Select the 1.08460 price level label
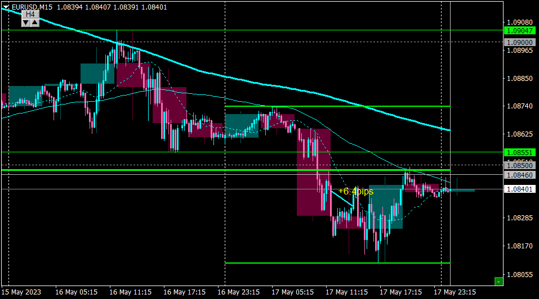 [x=520, y=175]
